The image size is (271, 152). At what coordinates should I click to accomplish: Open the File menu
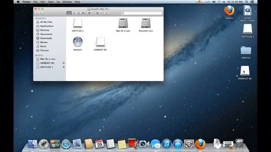[36, 2]
